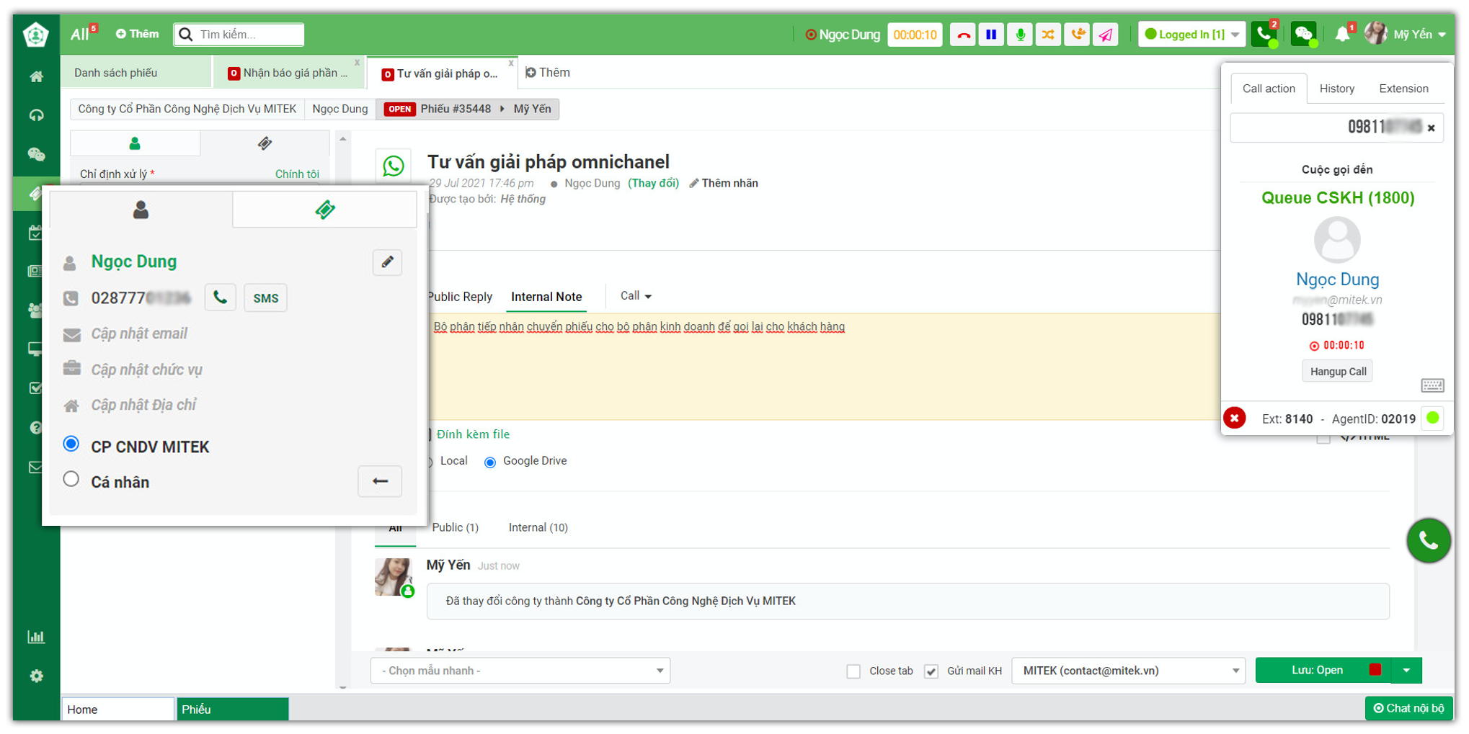Click the SMS button beside phone number
1469x734 pixels.
pyautogui.click(x=265, y=298)
